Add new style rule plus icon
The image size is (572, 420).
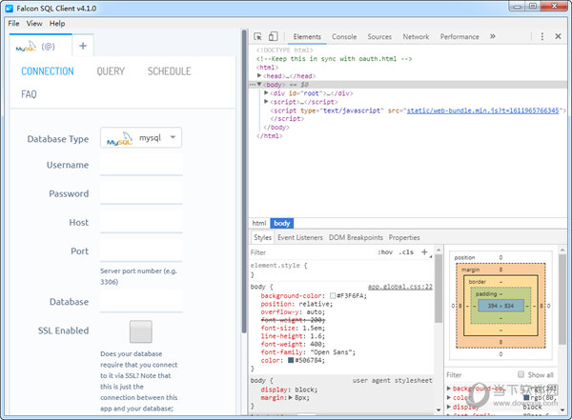coord(424,252)
